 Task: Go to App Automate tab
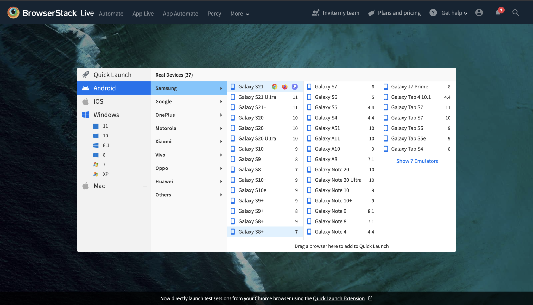point(180,14)
